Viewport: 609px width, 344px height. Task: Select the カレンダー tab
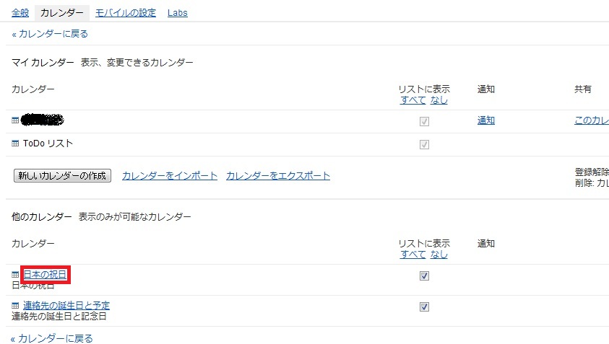pos(62,13)
